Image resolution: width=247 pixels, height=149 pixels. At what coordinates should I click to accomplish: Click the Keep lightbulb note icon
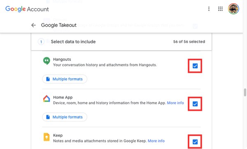click(x=47, y=137)
